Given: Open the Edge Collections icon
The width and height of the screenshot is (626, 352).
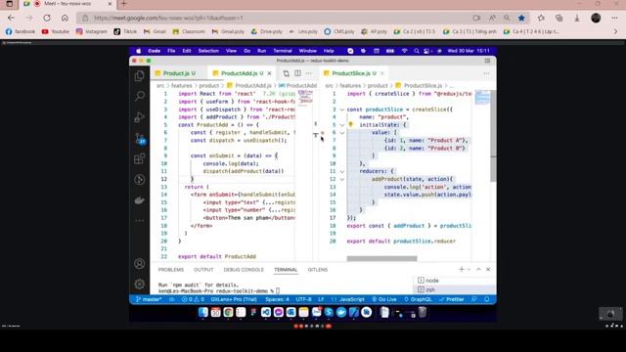Looking at the screenshot, I should [x=559, y=18].
